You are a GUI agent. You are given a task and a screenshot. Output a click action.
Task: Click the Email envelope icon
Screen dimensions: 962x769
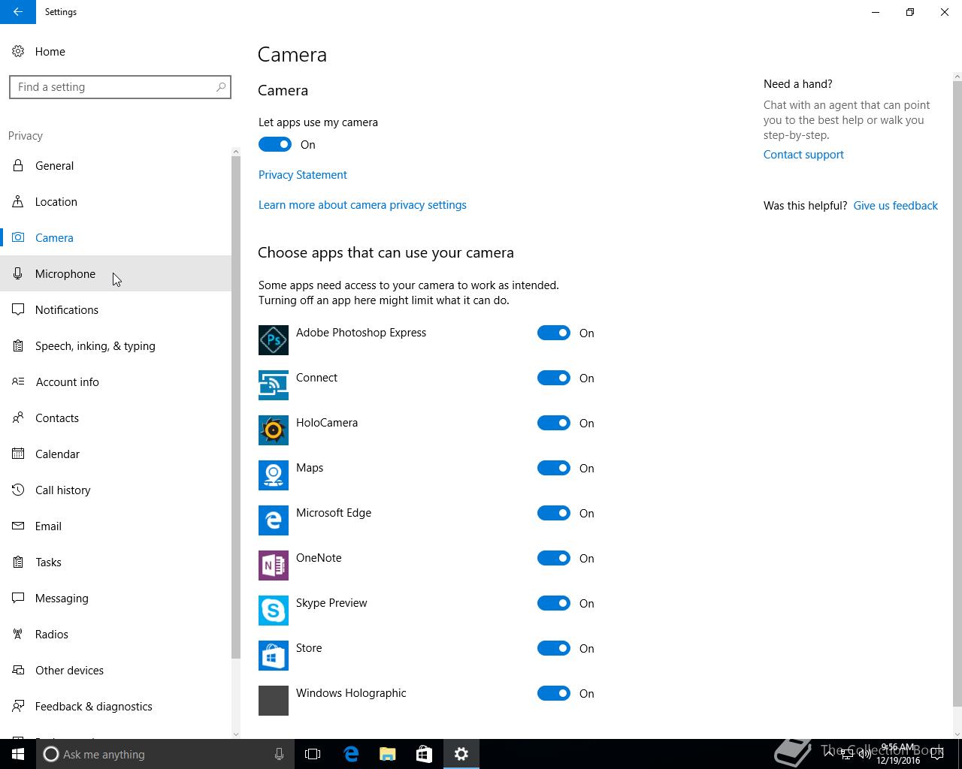tap(18, 526)
